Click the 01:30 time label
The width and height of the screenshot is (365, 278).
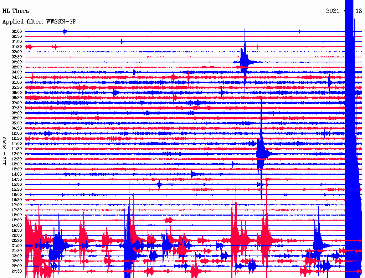17,47
